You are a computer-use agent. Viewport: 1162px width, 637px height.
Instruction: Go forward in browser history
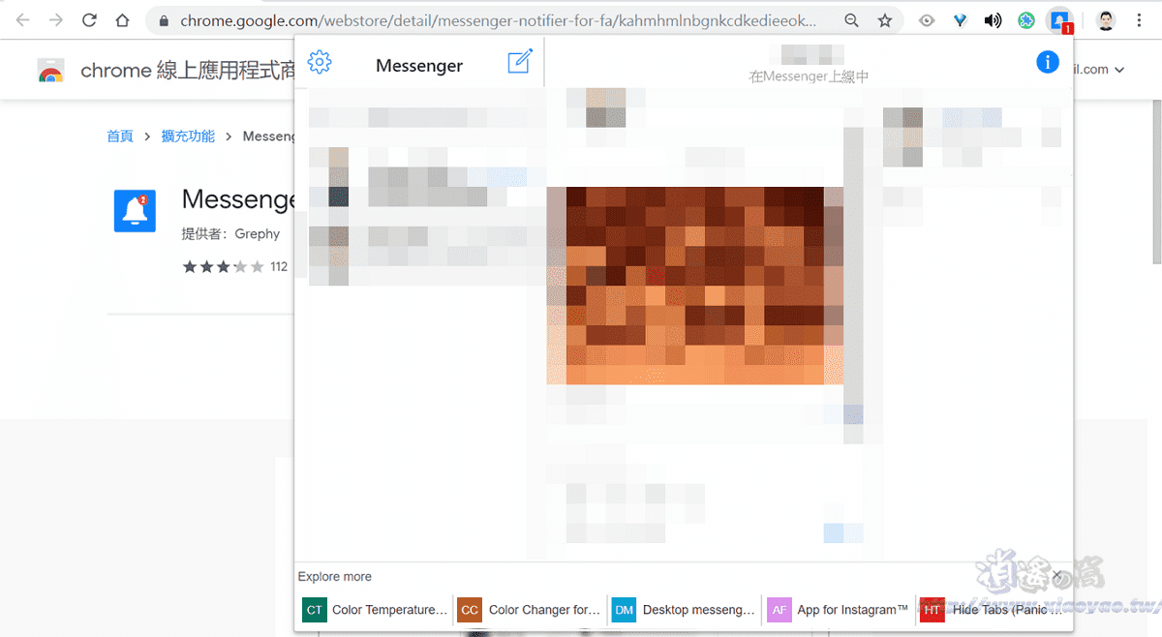point(56,19)
